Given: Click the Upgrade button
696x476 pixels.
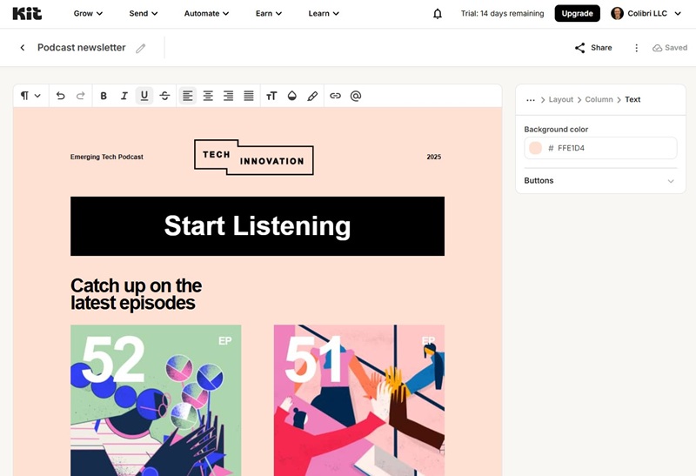Looking at the screenshot, I should [x=577, y=14].
